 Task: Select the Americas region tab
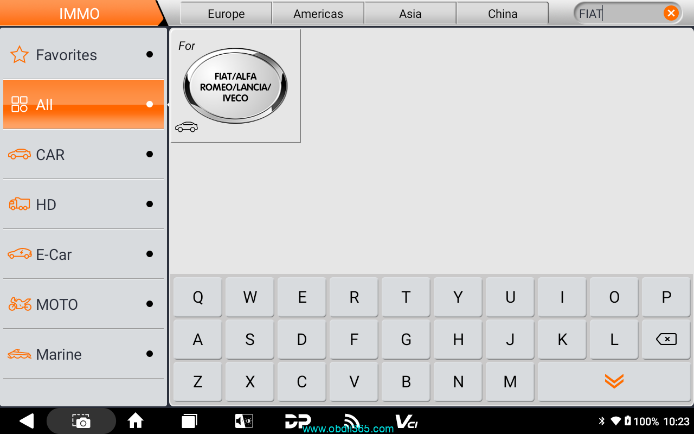click(x=318, y=14)
